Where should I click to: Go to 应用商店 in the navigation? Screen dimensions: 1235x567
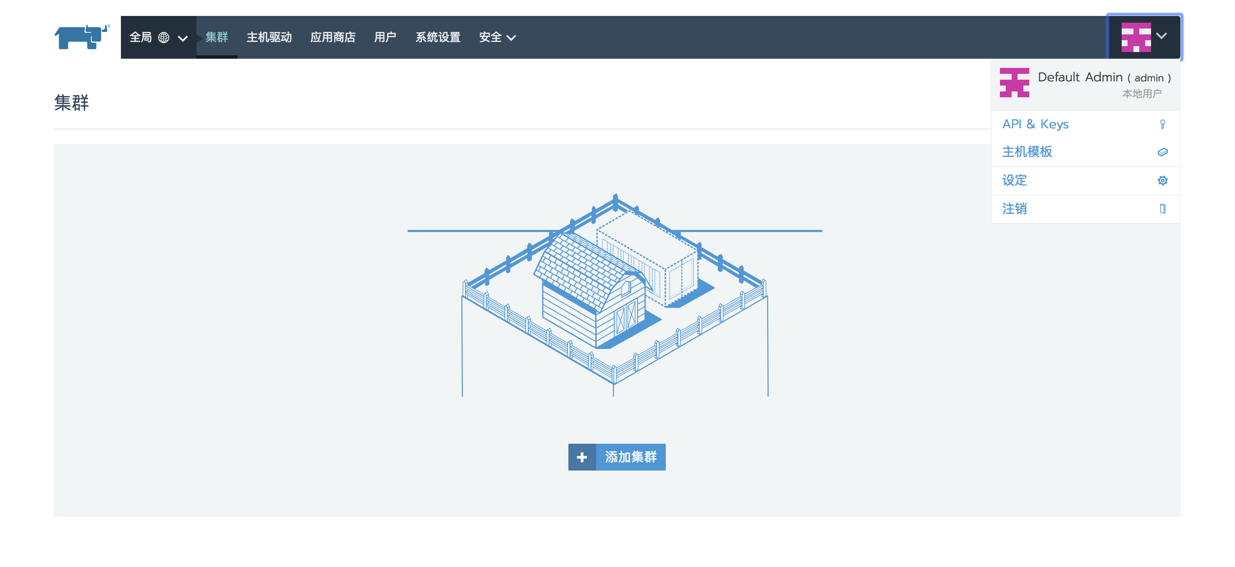tap(333, 37)
